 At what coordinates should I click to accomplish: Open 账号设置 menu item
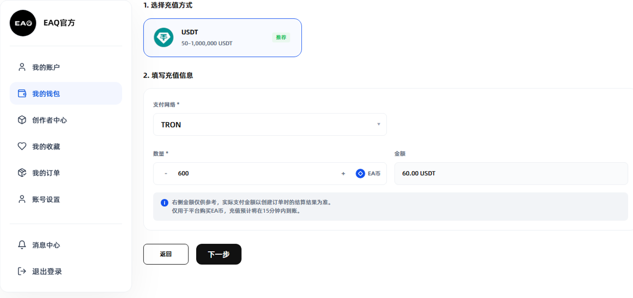pyautogui.click(x=66, y=199)
